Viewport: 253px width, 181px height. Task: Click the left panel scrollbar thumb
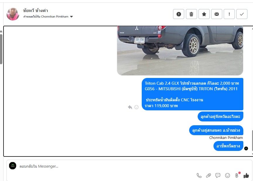(x=1, y=49)
